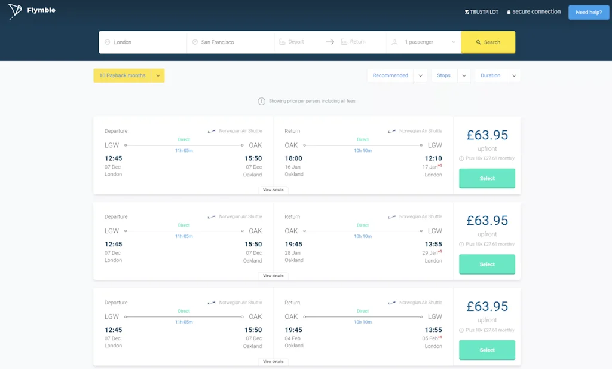Click the passenger person icon
Viewport: 612px width, 369px height.
394,42
